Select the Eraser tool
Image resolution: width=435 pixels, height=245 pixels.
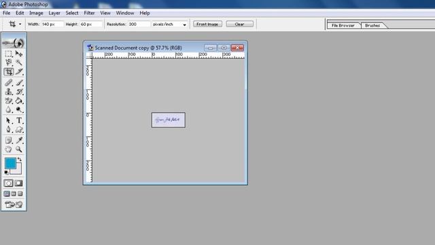pyautogui.click(x=8, y=101)
